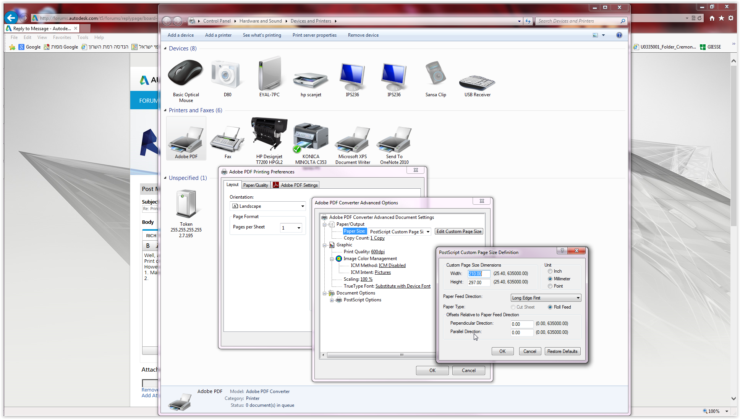This screenshot has height=419, width=740.
Task: Switch to the Layout tab
Action: [x=232, y=184]
